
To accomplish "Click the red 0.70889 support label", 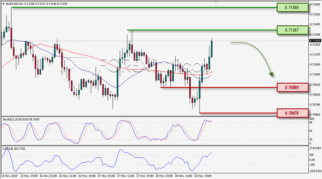I will [292, 87].
